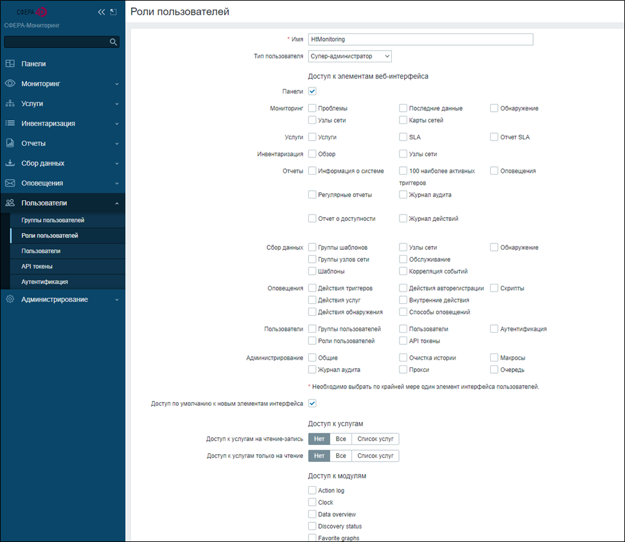Image resolution: width=625 pixels, height=542 pixels.
Task: Click the Администрирование gear icon
Action: coord(10,299)
